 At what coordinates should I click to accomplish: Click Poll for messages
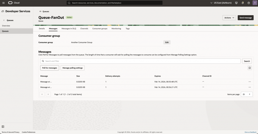50,68
